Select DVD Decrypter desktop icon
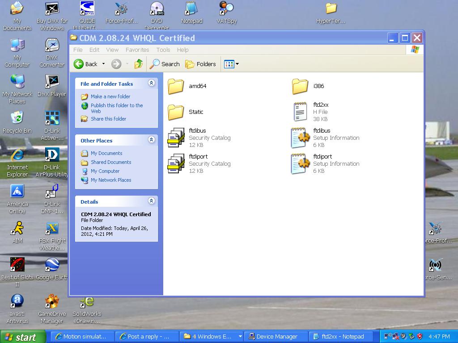This screenshot has width=458, height=343. 157,16
